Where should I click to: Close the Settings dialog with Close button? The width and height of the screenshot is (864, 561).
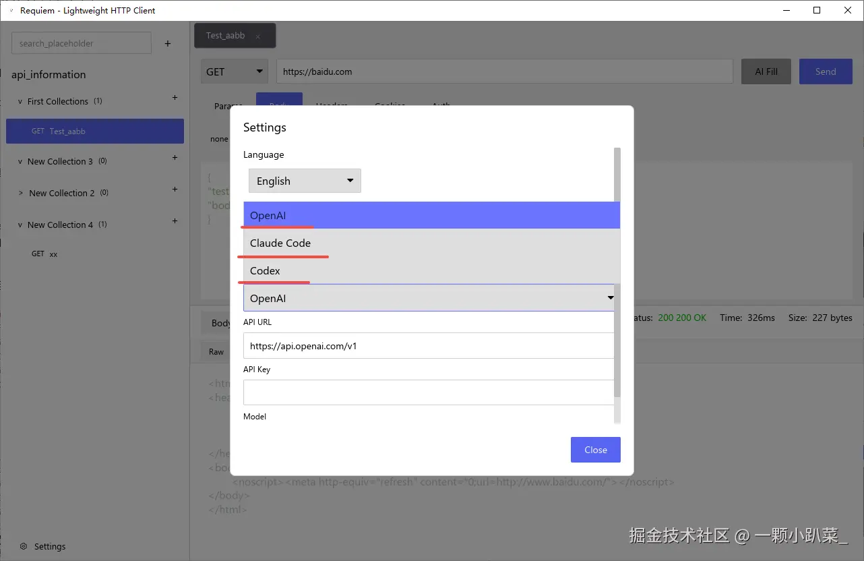pos(596,450)
